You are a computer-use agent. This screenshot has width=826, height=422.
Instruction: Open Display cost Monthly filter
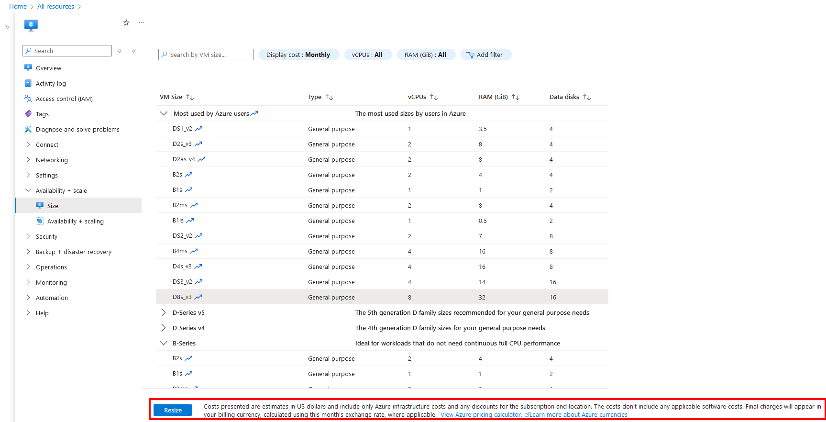click(299, 55)
